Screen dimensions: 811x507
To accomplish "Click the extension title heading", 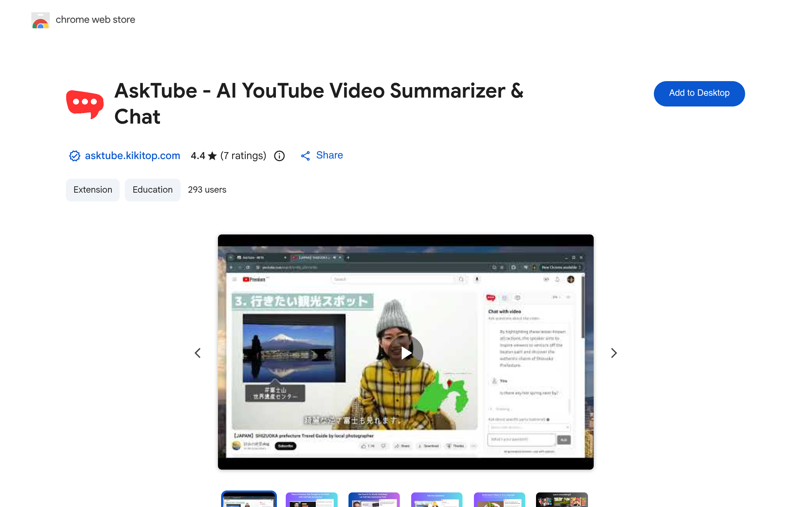I will click(x=319, y=104).
